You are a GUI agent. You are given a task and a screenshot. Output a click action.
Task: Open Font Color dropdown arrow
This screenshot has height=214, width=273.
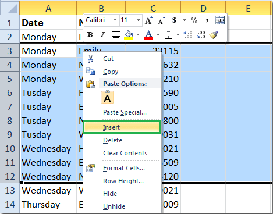pyautogui.click(x=158, y=35)
